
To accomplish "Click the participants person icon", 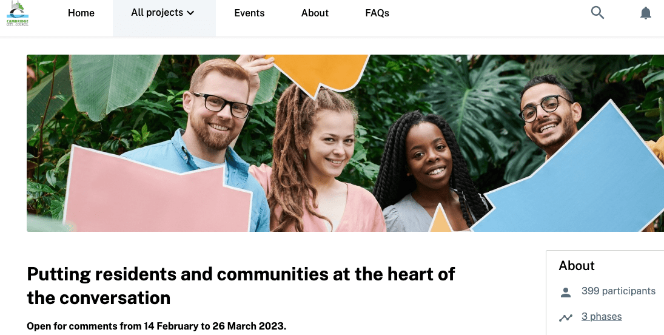I will 566,293.
